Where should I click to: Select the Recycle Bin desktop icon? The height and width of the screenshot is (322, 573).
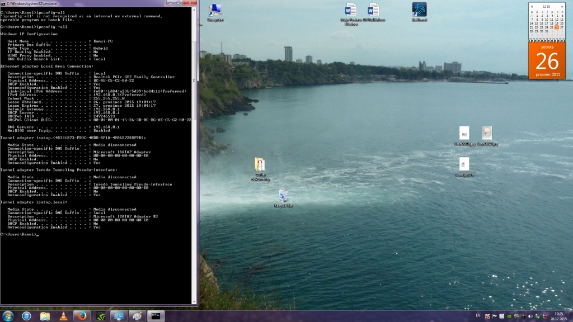283,196
